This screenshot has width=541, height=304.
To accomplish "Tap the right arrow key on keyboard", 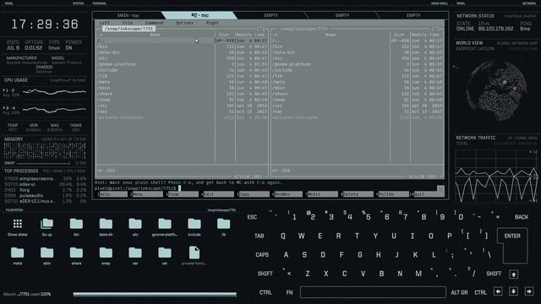I will click(x=529, y=291).
